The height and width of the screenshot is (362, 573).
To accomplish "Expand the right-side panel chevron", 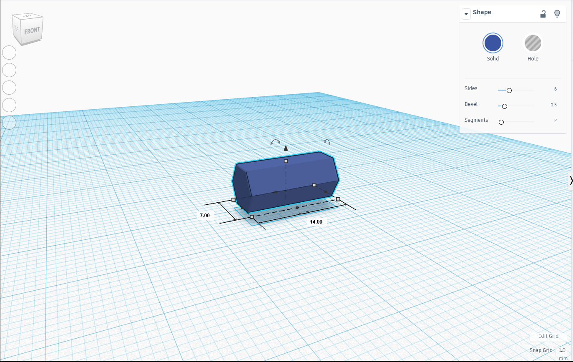I will click(571, 181).
